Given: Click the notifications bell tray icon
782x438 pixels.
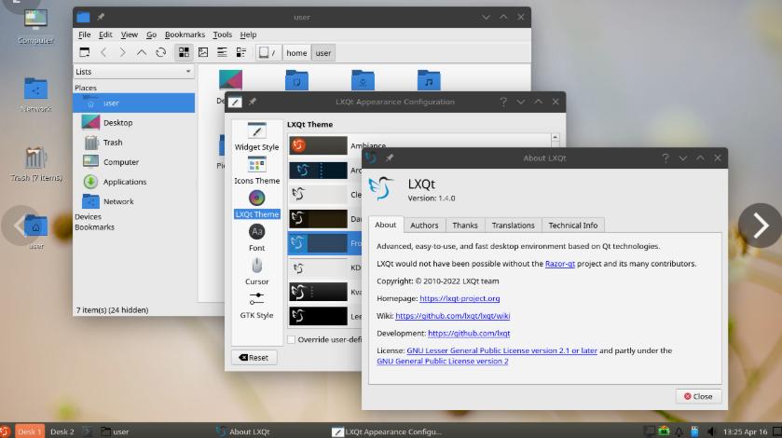Looking at the screenshot, I should point(679,431).
